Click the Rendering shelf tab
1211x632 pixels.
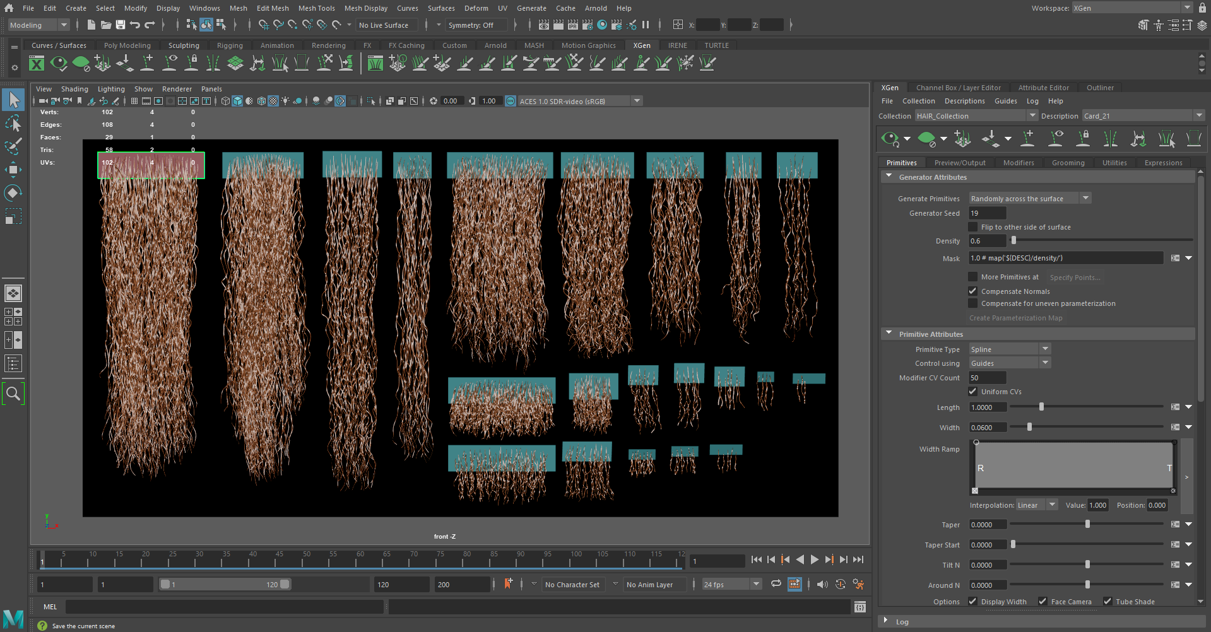pos(328,45)
